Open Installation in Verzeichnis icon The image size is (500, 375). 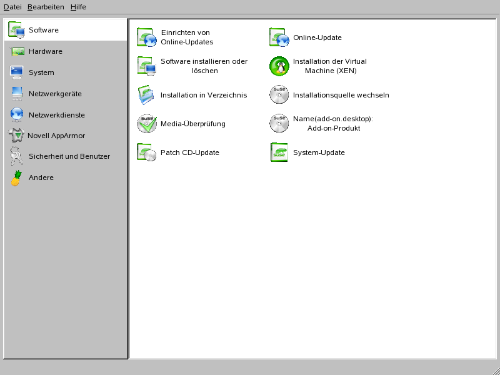[x=147, y=95]
